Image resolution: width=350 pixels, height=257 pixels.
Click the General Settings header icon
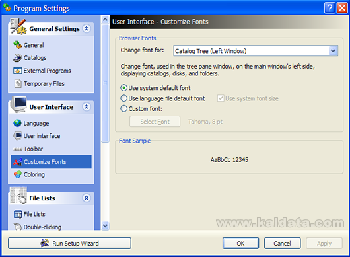pos(18,27)
